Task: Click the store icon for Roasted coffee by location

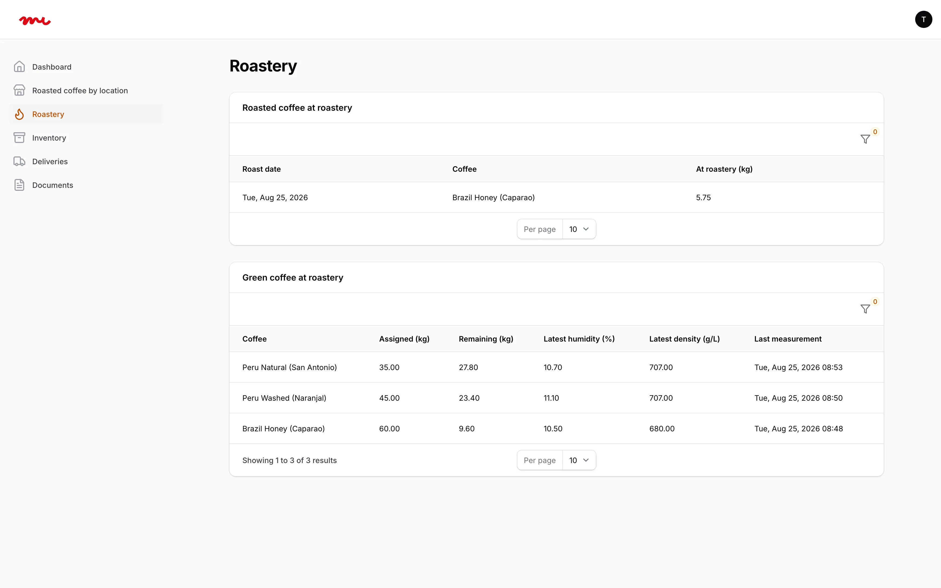Action: (x=19, y=91)
